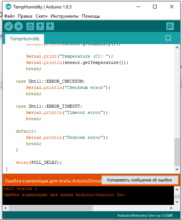Viewport: 182px width, 220px height.
Task: Click the Serial.println(sensor.getTemperature()) line
Action: click(x=77, y=62)
